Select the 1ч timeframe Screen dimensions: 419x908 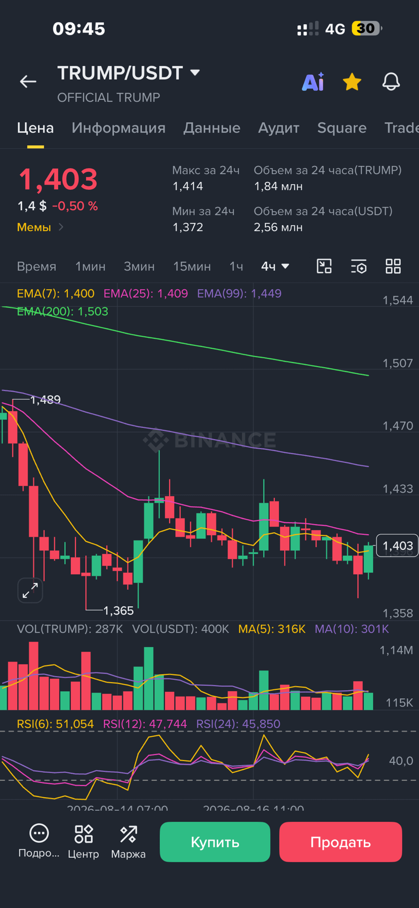[x=236, y=266]
